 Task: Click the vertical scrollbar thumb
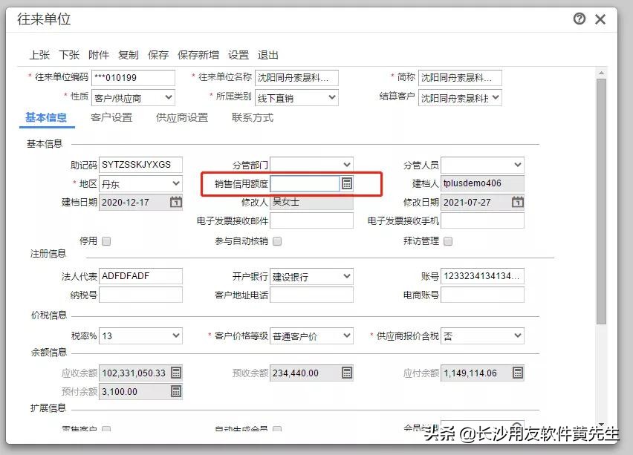602,201
